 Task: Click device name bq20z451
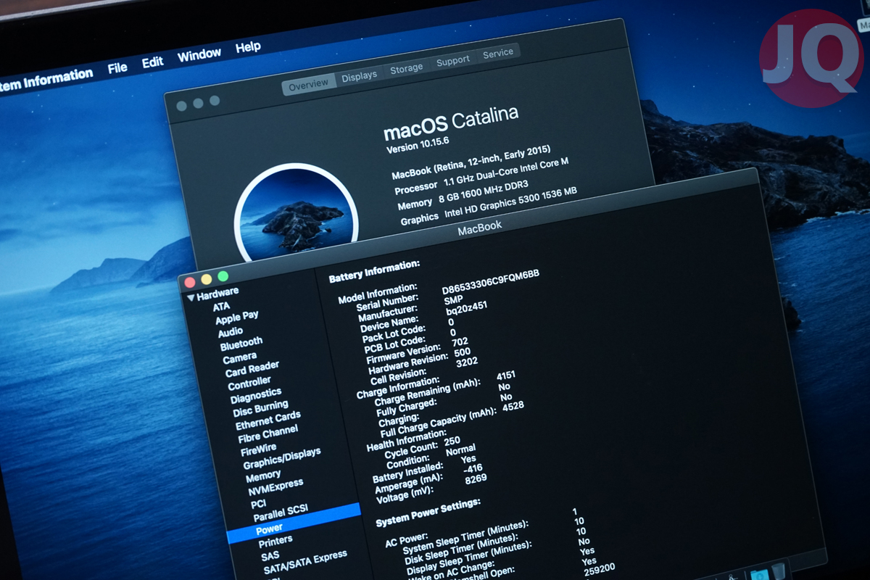[x=466, y=307]
